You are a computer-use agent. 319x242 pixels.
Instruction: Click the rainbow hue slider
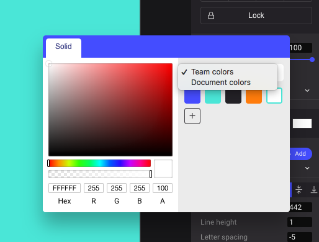[99, 163]
